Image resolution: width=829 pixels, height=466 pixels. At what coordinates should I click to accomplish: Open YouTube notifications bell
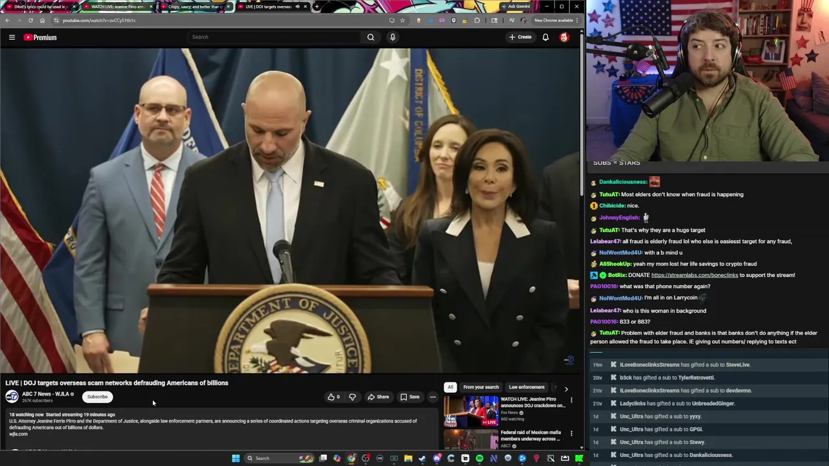pyautogui.click(x=545, y=37)
